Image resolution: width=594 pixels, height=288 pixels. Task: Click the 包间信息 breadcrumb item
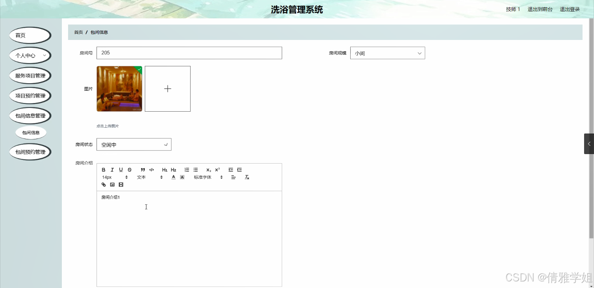99,32
